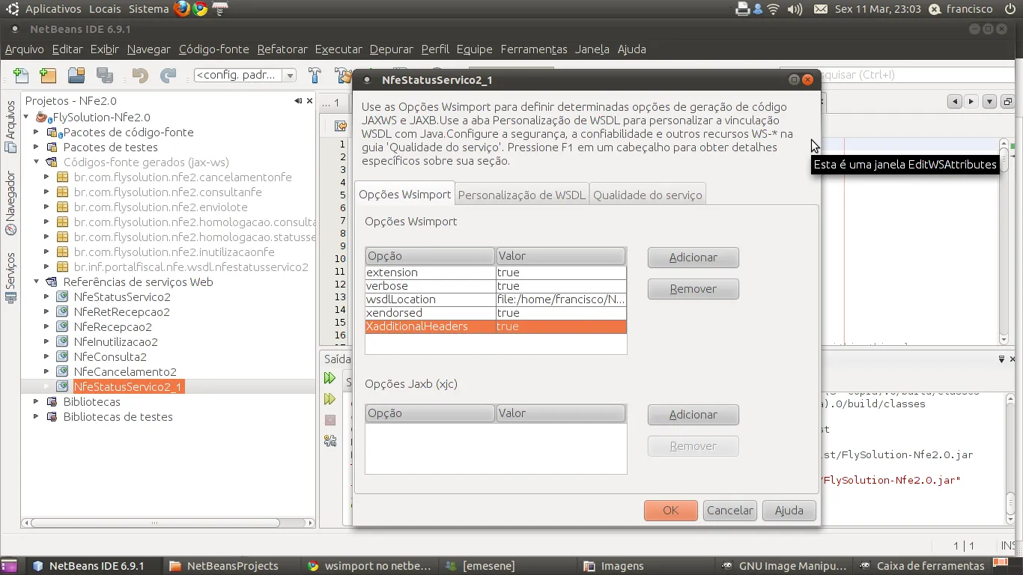Screen dimensions: 1023x575
Task: Click the green re-run icon in Saída panel
Action: (330, 378)
